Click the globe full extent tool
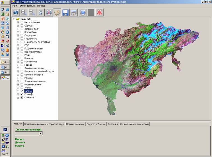Viewport: 212px width, 157px height. pos(16,12)
